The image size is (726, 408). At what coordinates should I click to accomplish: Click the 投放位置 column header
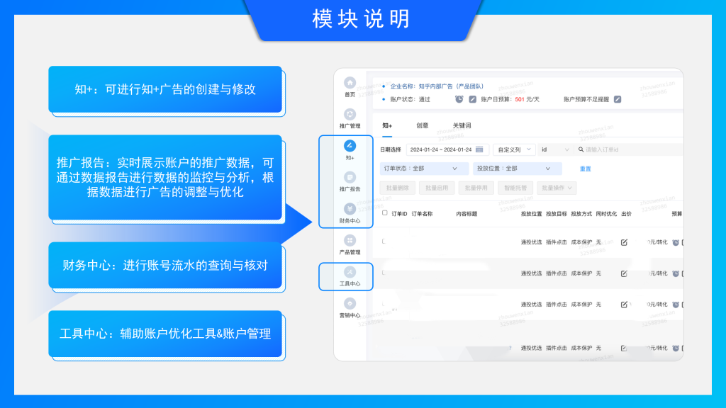click(x=531, y=214)
